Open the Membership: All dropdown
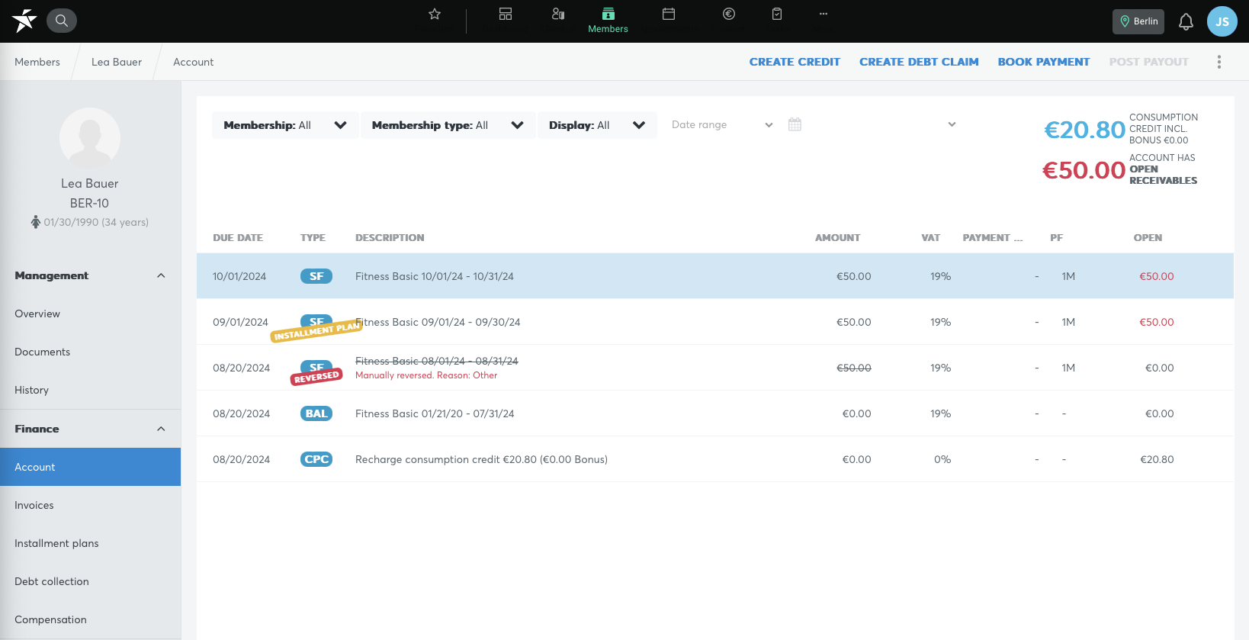The image size is (1249, 640). (285, 125)
